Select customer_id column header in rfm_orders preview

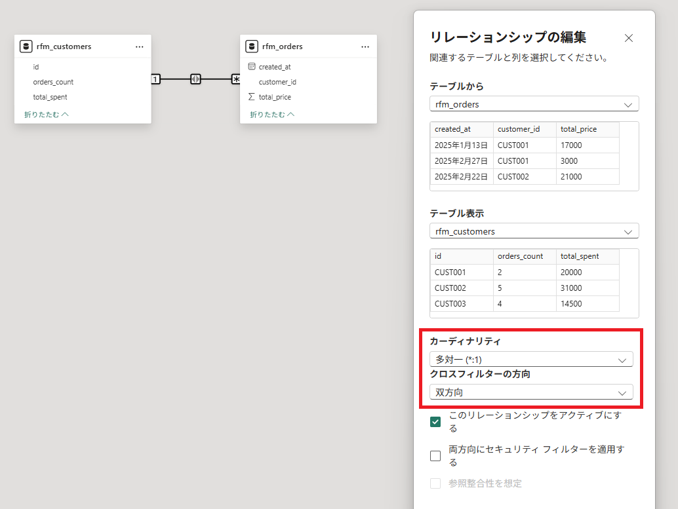click(518, 129)
